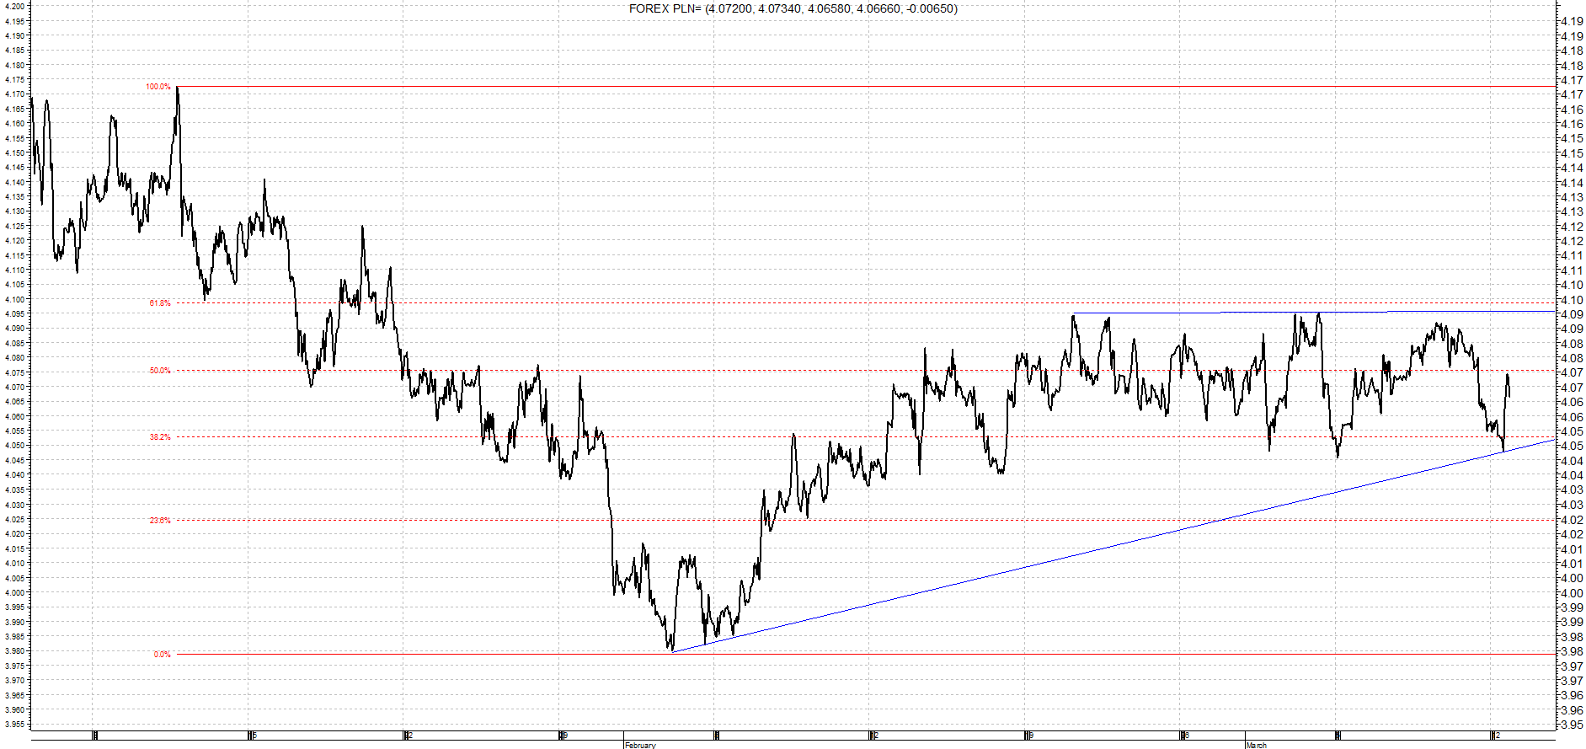This screenshot has width=1586, height=749.
Task: Click the February month label on time axis
Action: pyautogui.click(x=640, y=745)
